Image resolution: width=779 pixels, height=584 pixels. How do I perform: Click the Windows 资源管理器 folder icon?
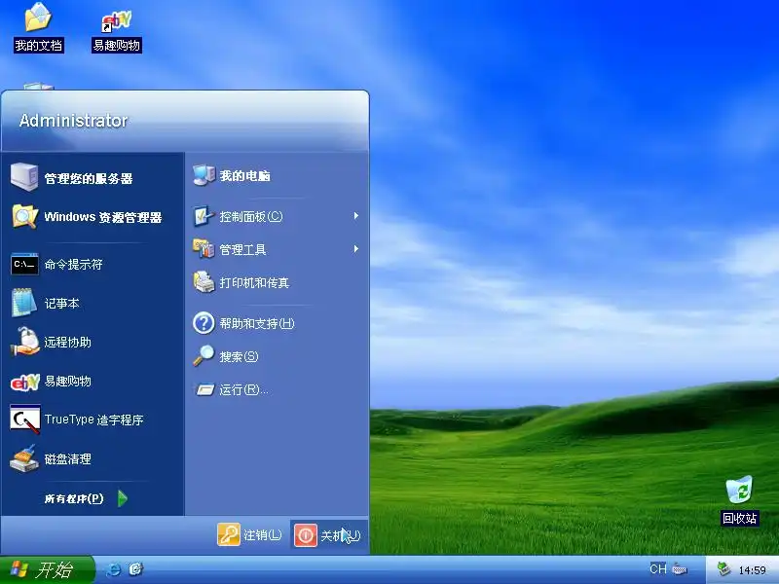[24, 216]
